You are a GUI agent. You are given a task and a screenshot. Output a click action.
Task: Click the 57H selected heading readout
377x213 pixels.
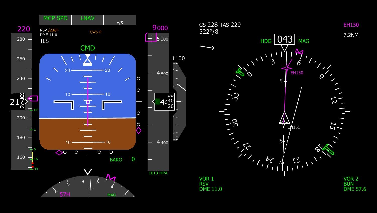(65, 194)
